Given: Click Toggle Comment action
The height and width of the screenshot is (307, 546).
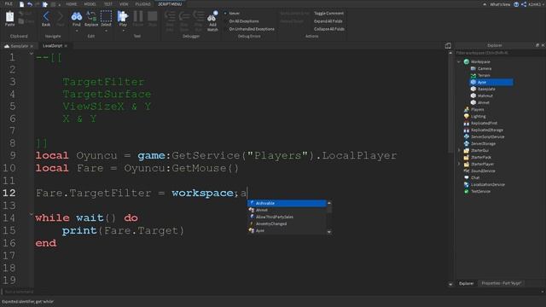Looking at the screenshot, I should click(328, 14).
